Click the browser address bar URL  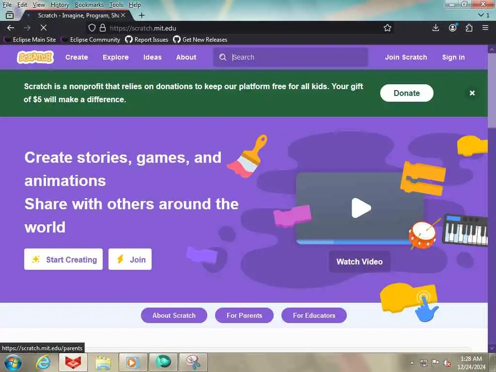click(x=143, y=28)
